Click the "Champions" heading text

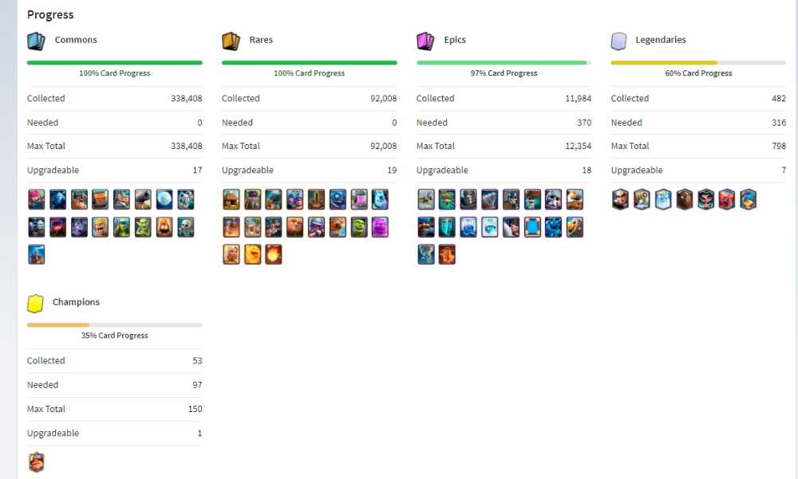point(76,302)
